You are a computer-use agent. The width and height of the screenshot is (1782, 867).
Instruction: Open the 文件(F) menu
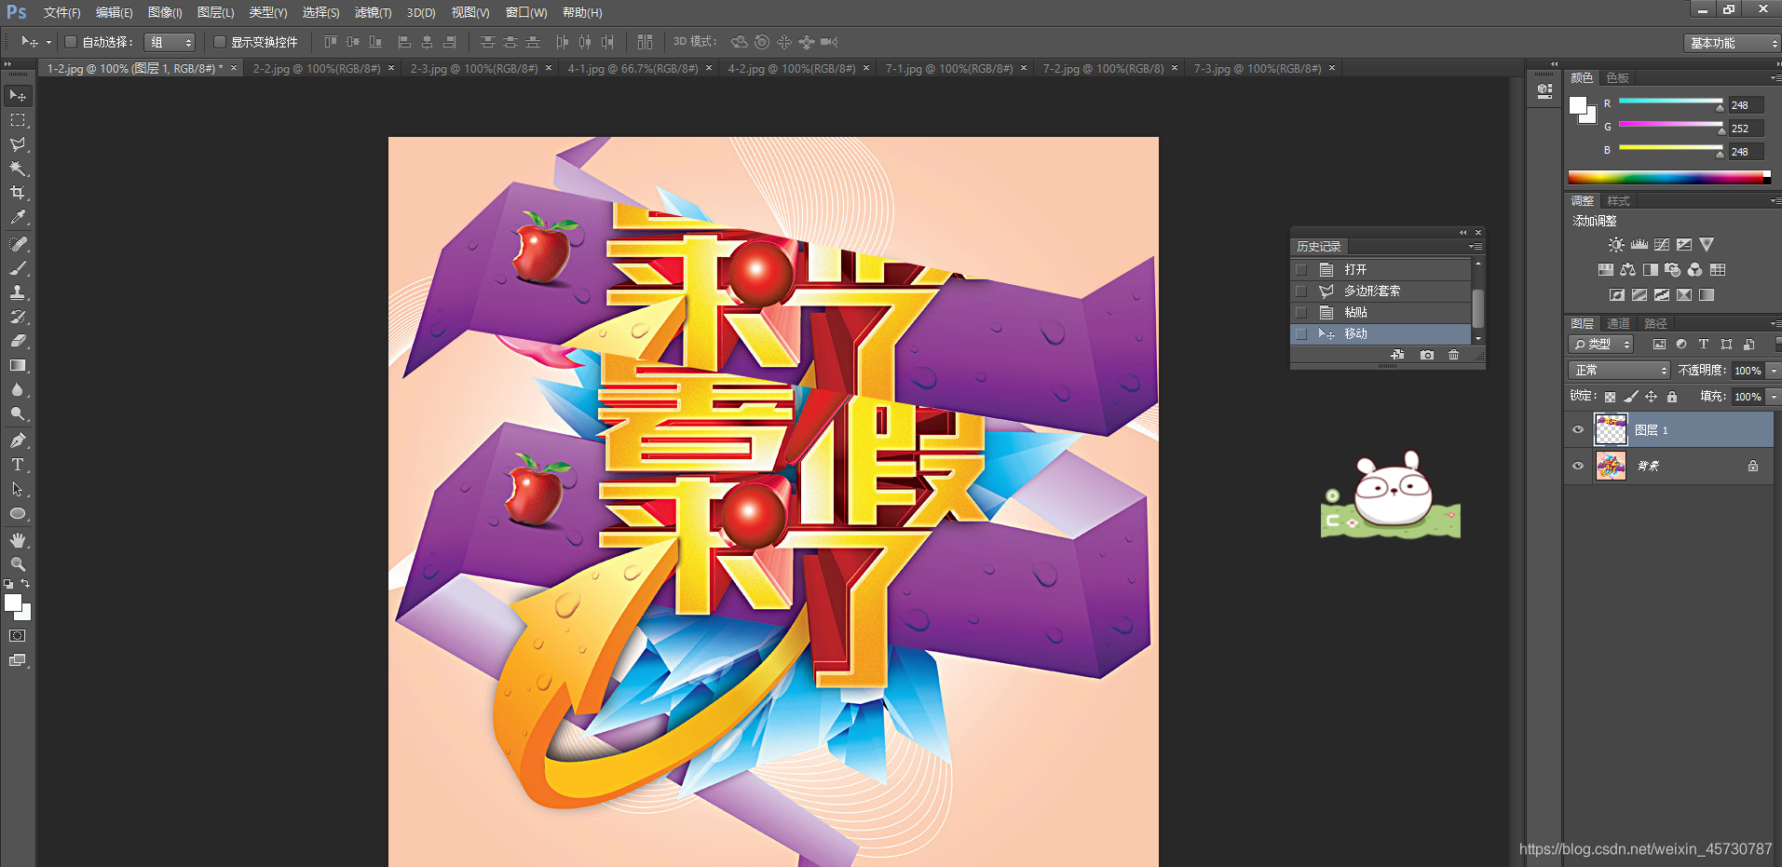point(61,13)
